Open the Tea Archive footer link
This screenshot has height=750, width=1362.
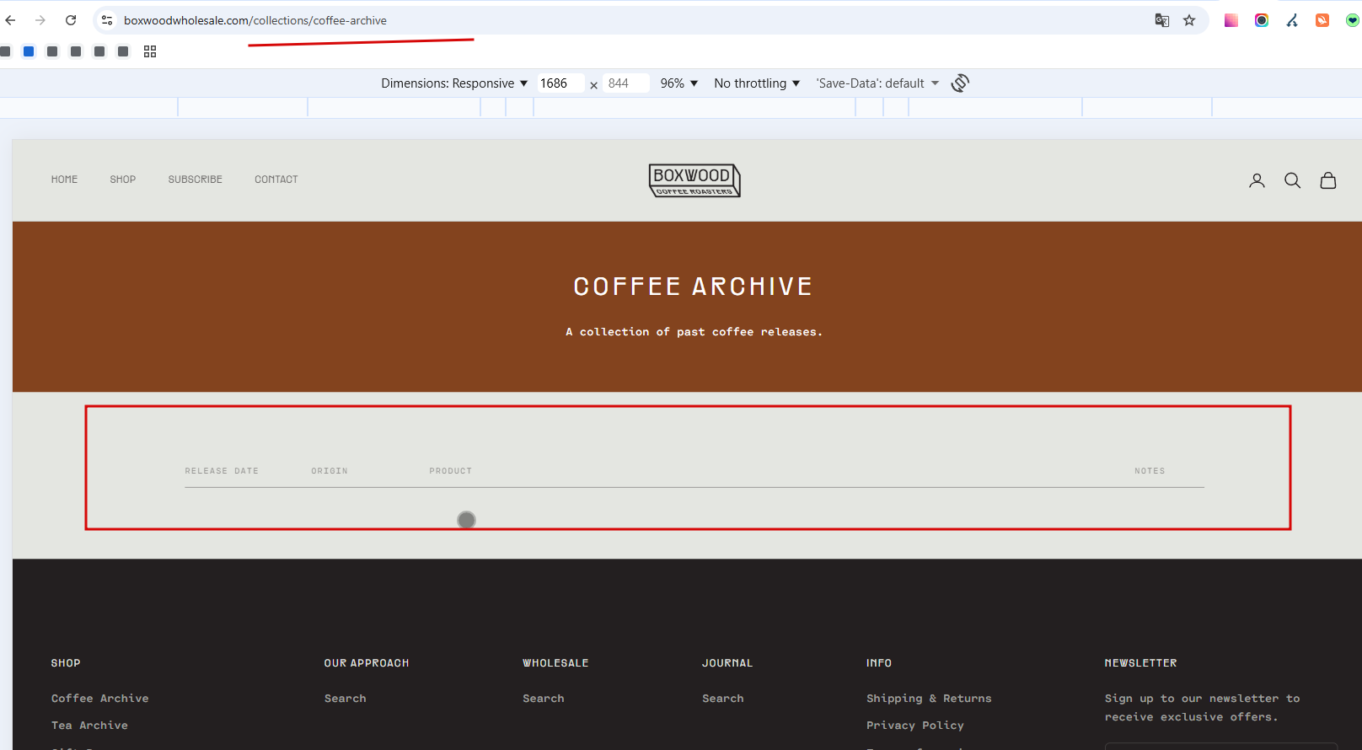[90, 726]
